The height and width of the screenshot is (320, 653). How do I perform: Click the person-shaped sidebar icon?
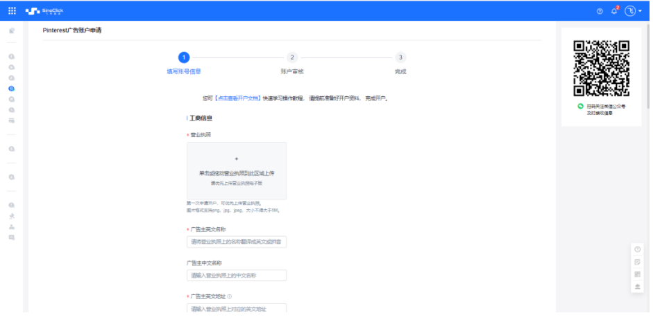pyautogui.click(x=12, y=227)
